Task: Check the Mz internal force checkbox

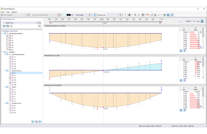Action: click(x=10, y=85)
